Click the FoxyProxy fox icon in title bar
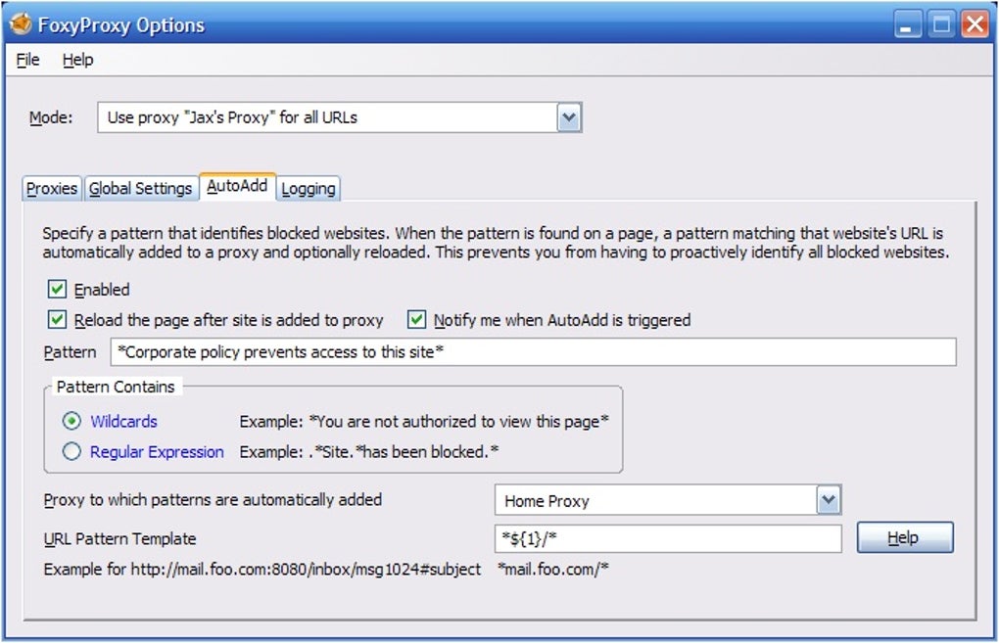Viewport: 999px width, 643px height. (21, 24)
